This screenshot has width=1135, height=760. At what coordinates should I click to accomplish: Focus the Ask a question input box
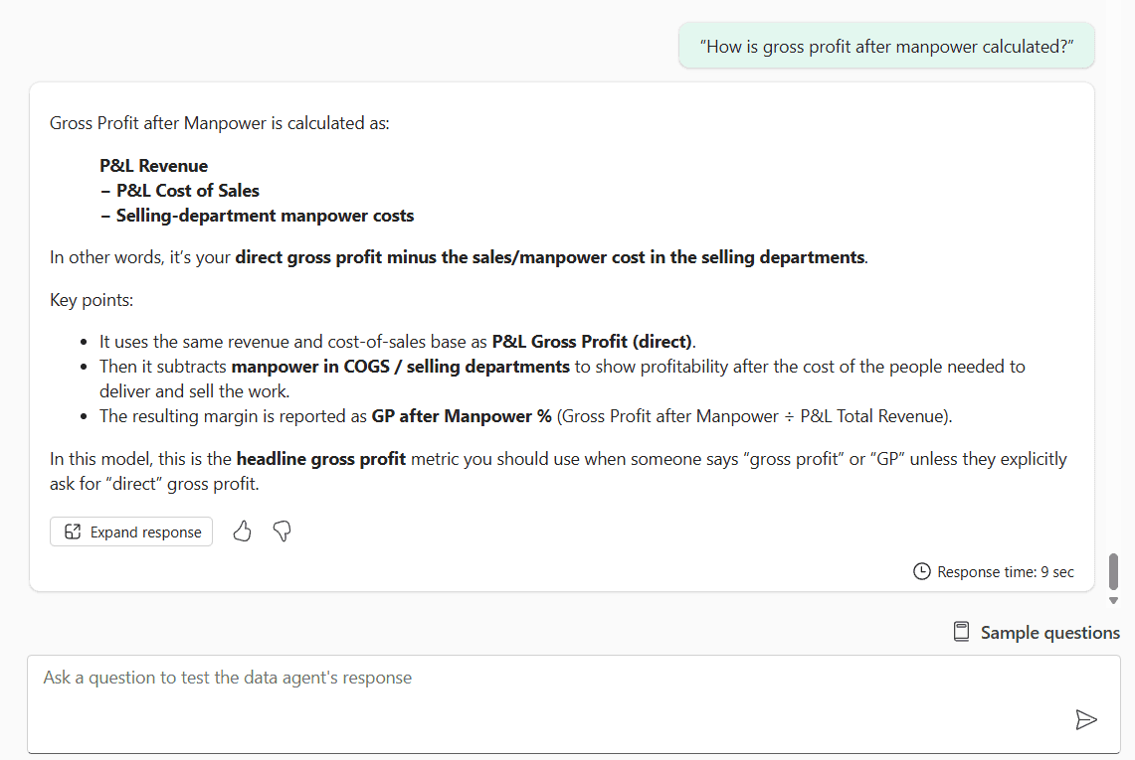(x=573, y=704)
